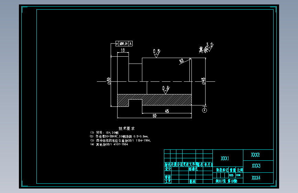Click the '比例' title block header
The image size is (298, 193).
[x=240, y=170]
